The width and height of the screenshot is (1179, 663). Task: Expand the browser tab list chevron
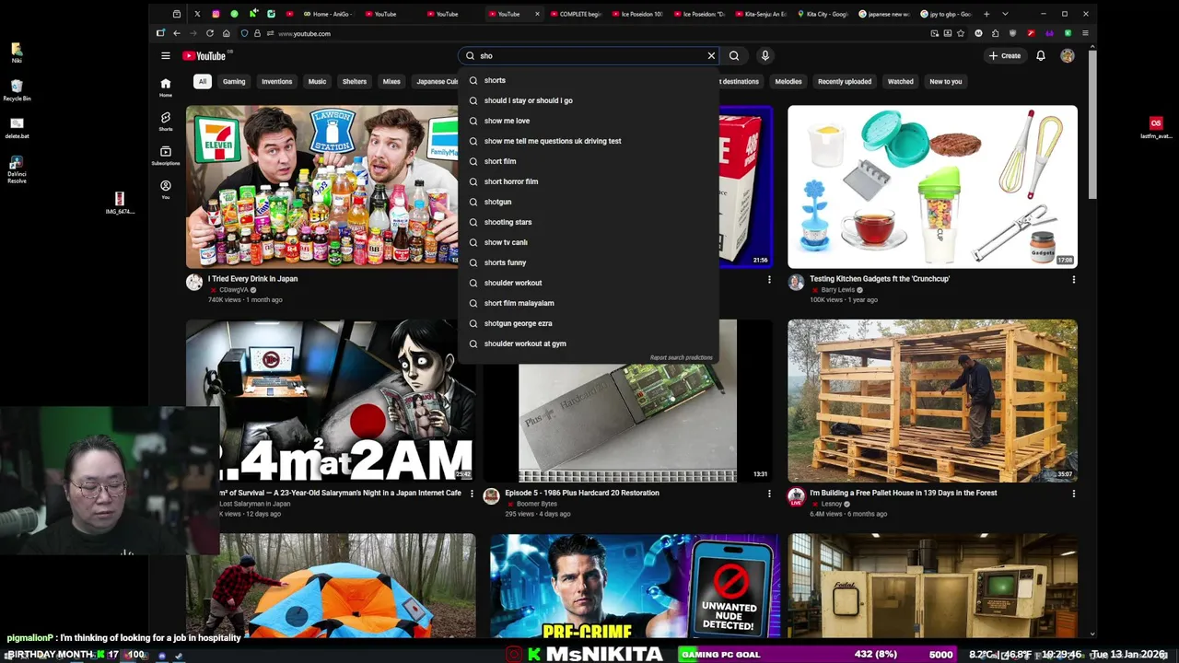tap(1005, 14)
